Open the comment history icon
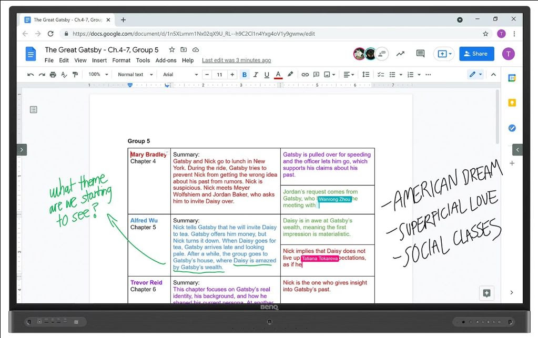 (420, 54)
